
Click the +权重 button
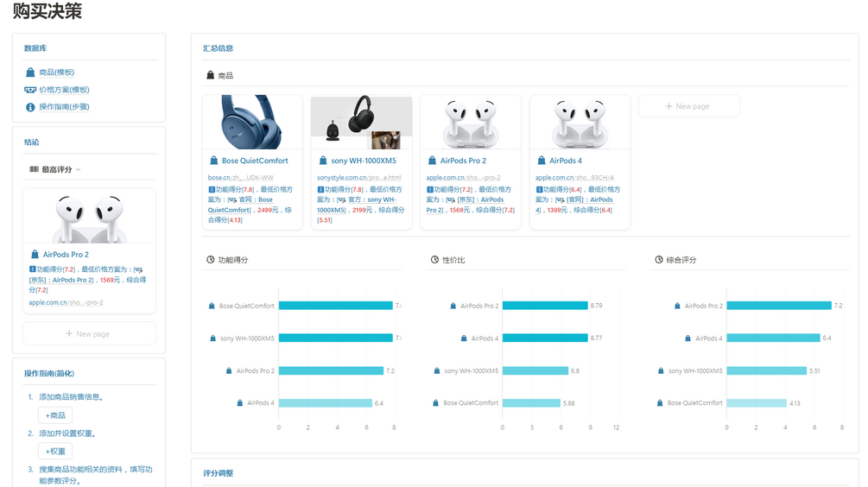[55, 451]
